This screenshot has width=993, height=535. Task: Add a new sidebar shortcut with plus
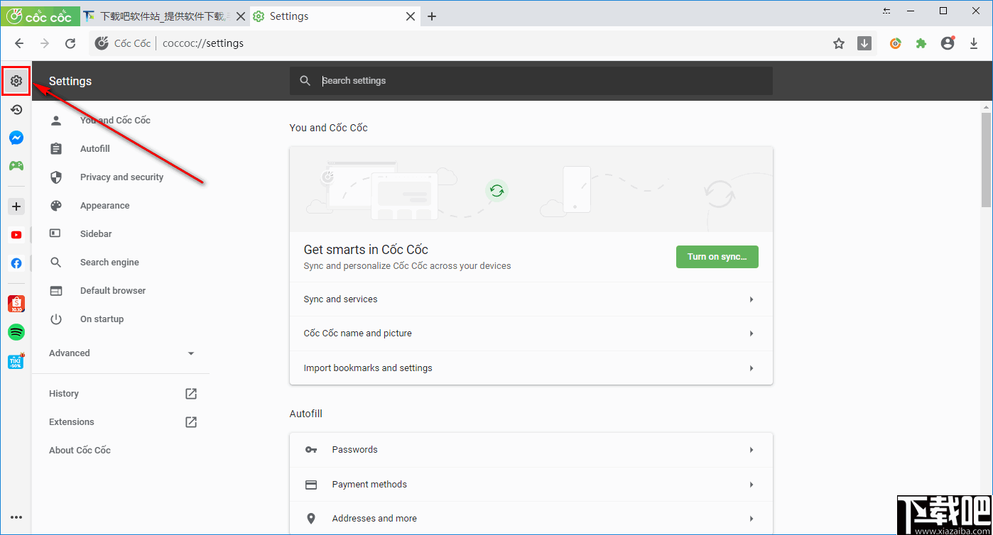click(16, 206)
